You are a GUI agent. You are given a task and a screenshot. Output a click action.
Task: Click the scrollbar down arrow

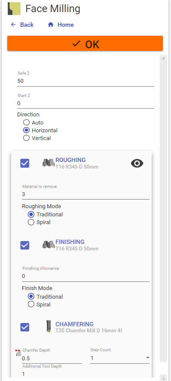pos(164,378)
